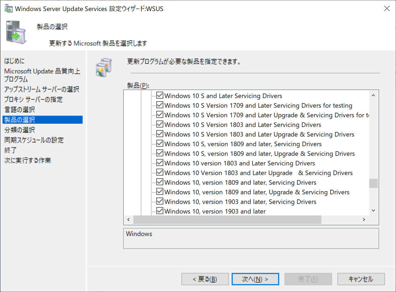Click the 戻る(B) back button

[x=205, y=279]
